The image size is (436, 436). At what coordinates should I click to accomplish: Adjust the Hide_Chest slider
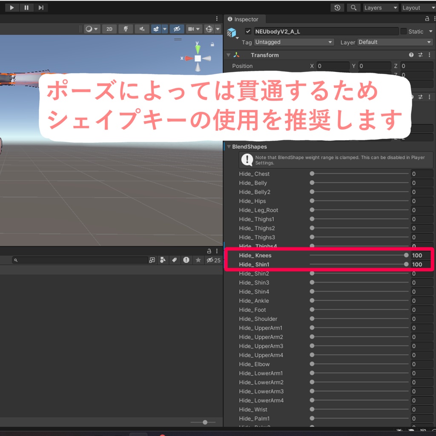pyautogui.click(x=359, y=174)
